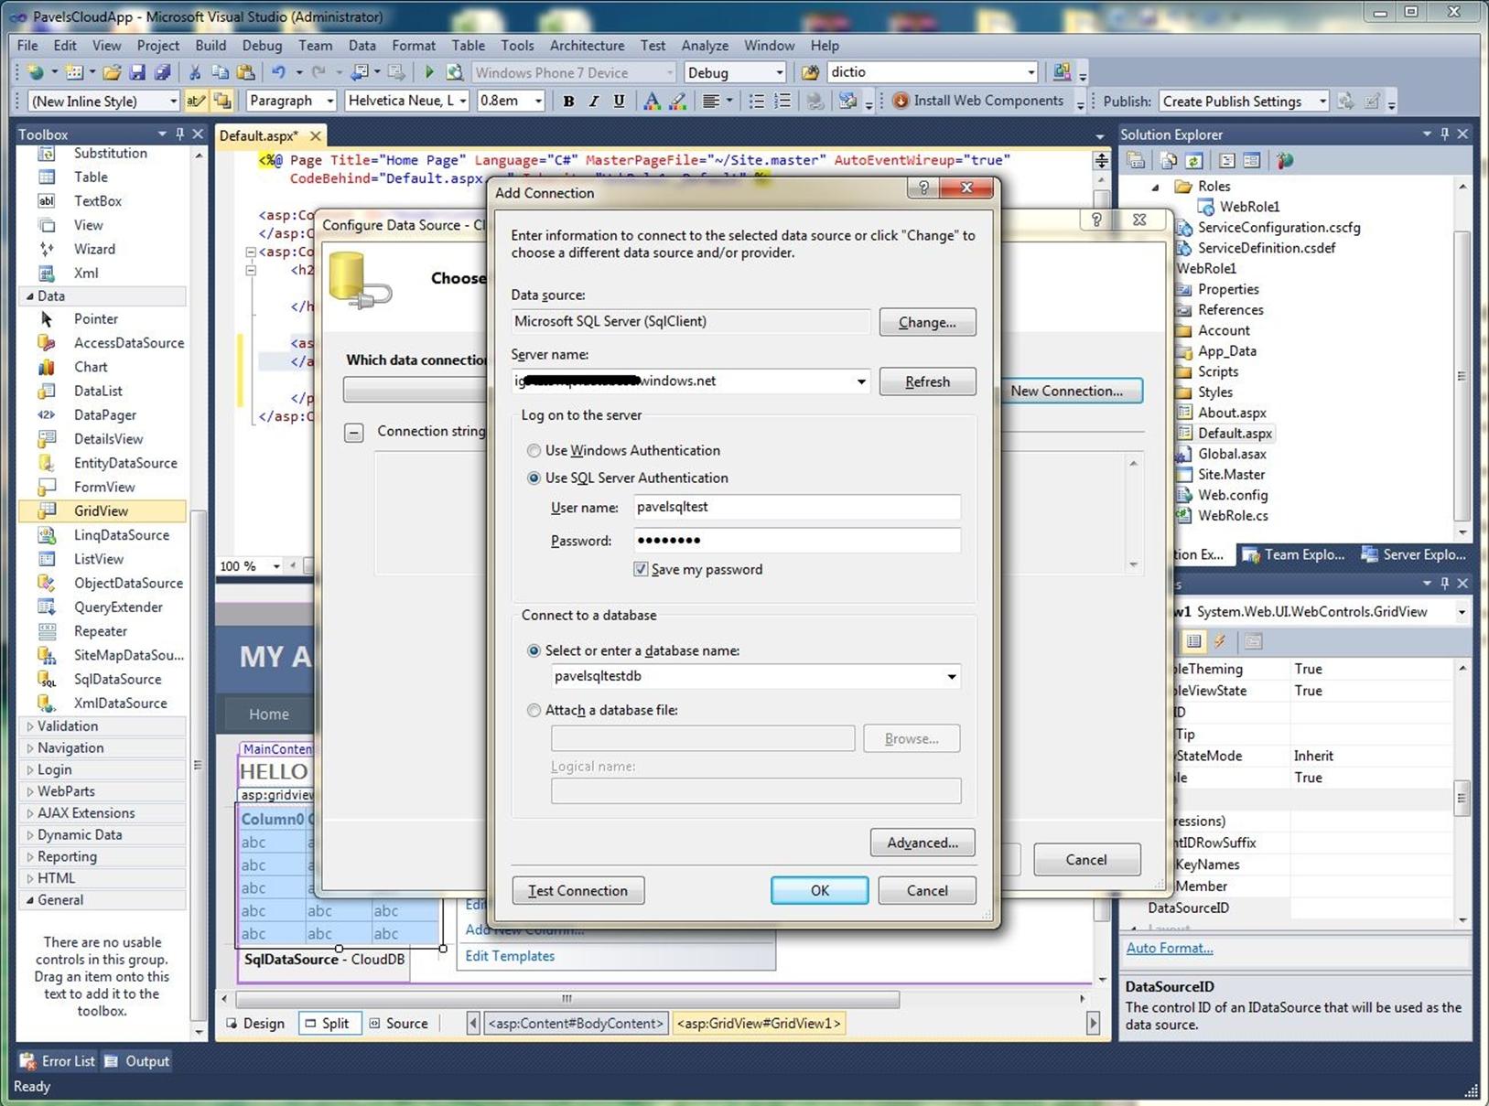
Task: Click the Change... data source button
Action: tap(927, 322)
